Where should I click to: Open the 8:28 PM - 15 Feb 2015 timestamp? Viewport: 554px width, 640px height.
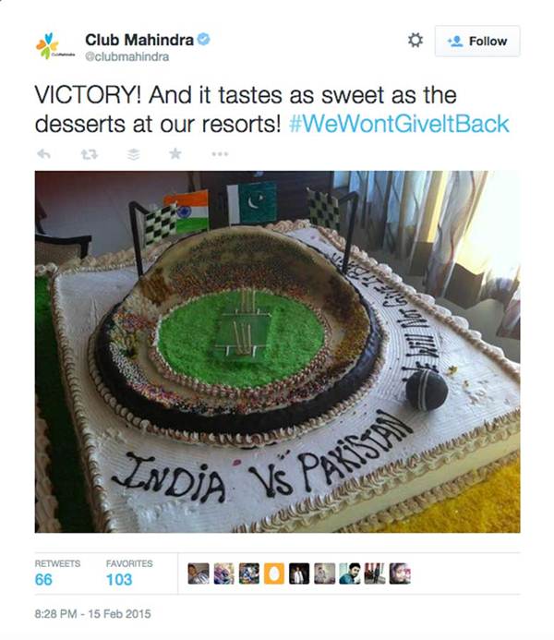click(x=93, y=614)
